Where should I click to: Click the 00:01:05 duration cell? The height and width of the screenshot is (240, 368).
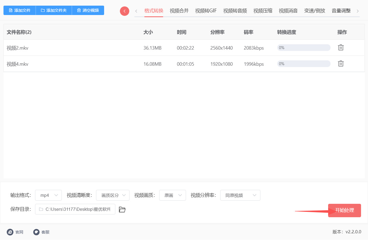point(185,64)
